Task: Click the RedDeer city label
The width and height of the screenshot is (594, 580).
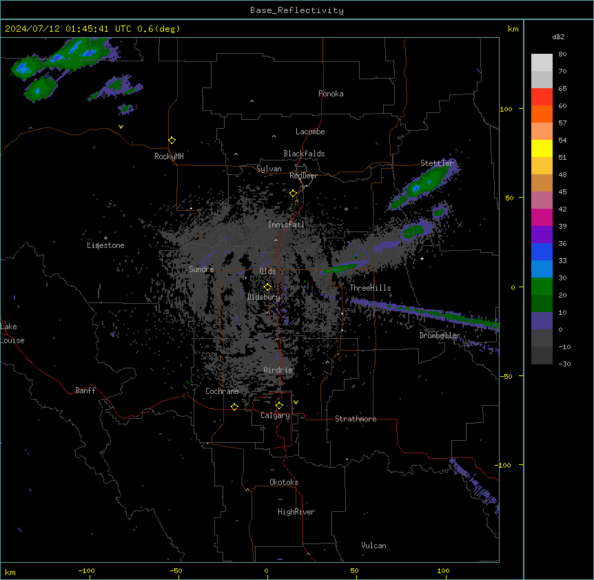Action: tap(303, 176)
